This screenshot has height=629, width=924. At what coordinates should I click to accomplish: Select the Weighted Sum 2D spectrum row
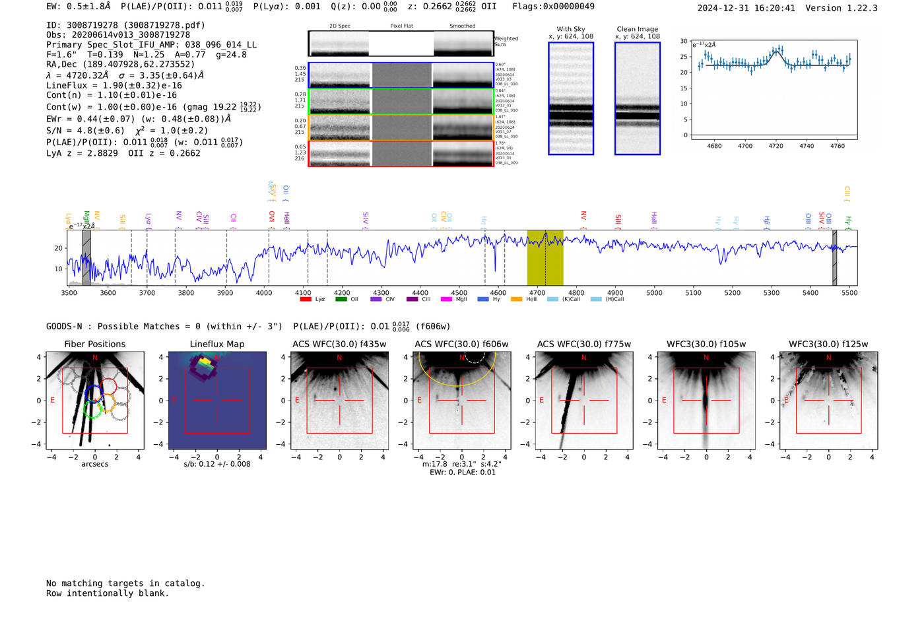click(401, 44)
